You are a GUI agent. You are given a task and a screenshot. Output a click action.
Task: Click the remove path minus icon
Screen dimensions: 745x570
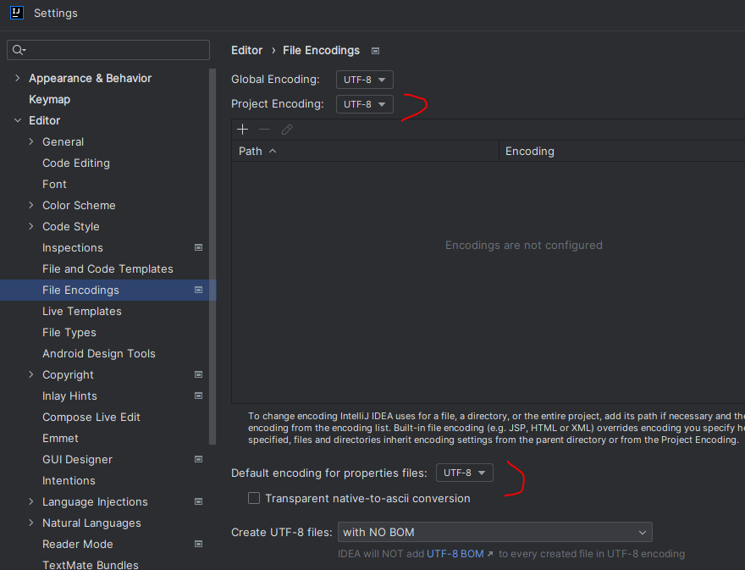coord(265,130)
